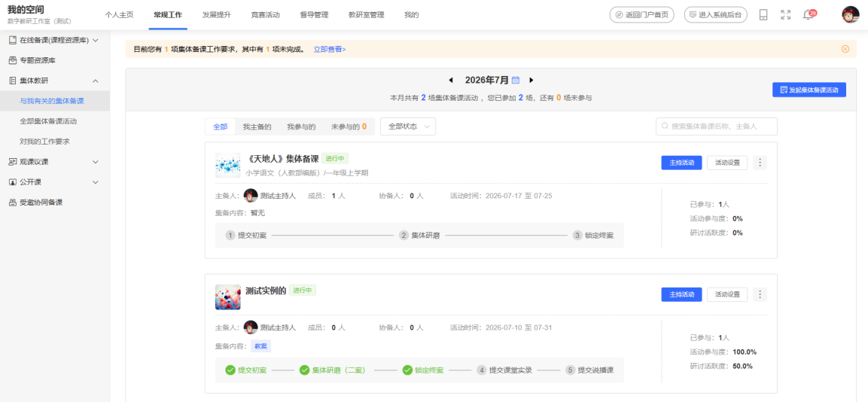Toggle fullscreen mode icon
The image size is (868, 402).
click(785, 15)
